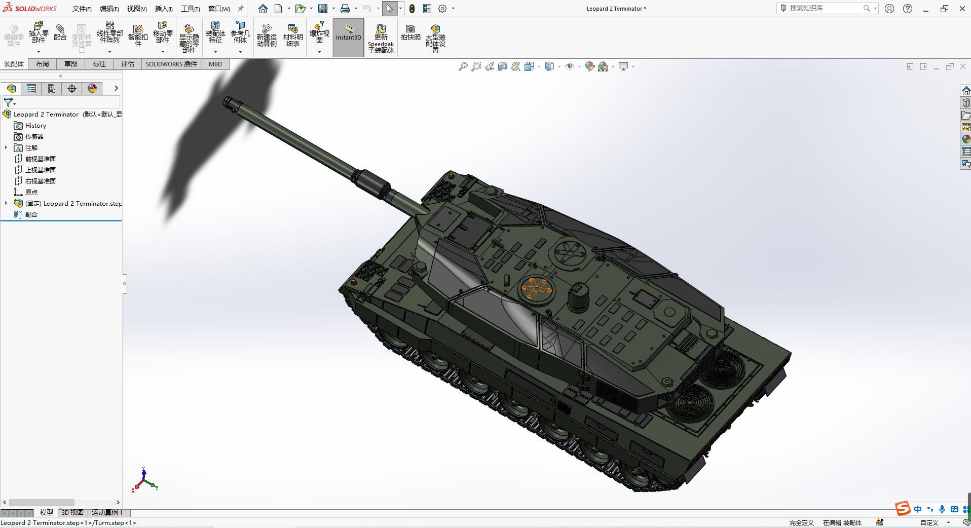Select PropertyManager tab icon
The image size is (971, 528).
(x=31, y=89)
